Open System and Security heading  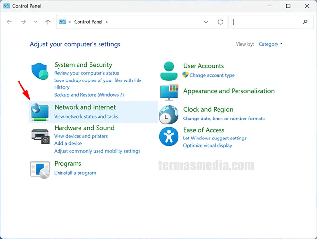83,65
